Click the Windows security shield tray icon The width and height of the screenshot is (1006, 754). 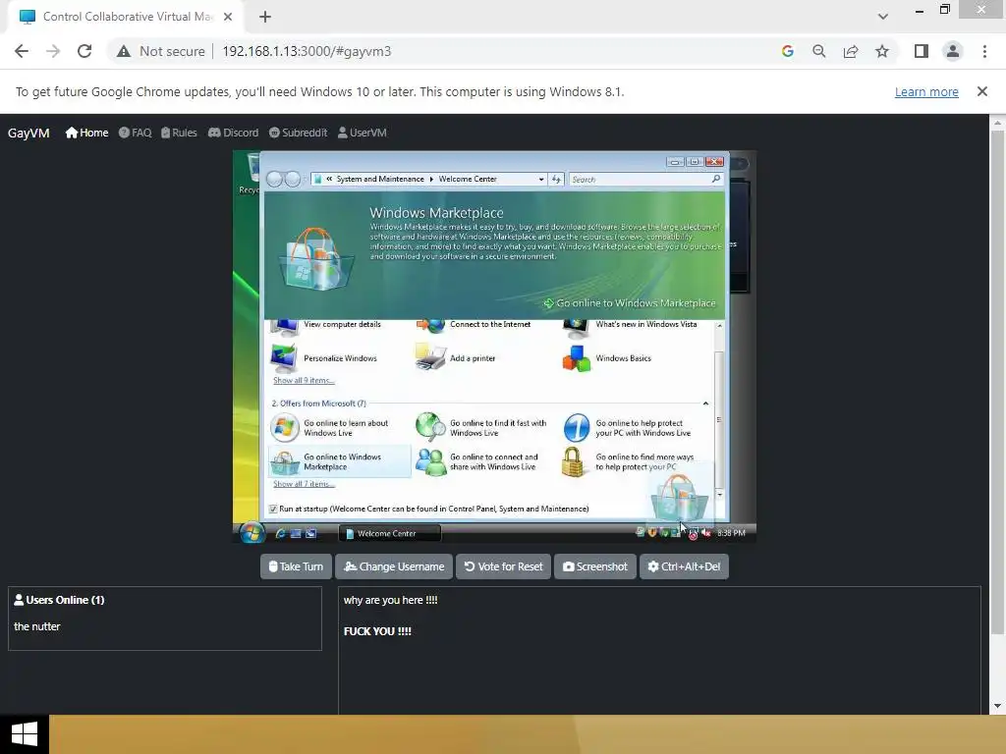(652, 532)
